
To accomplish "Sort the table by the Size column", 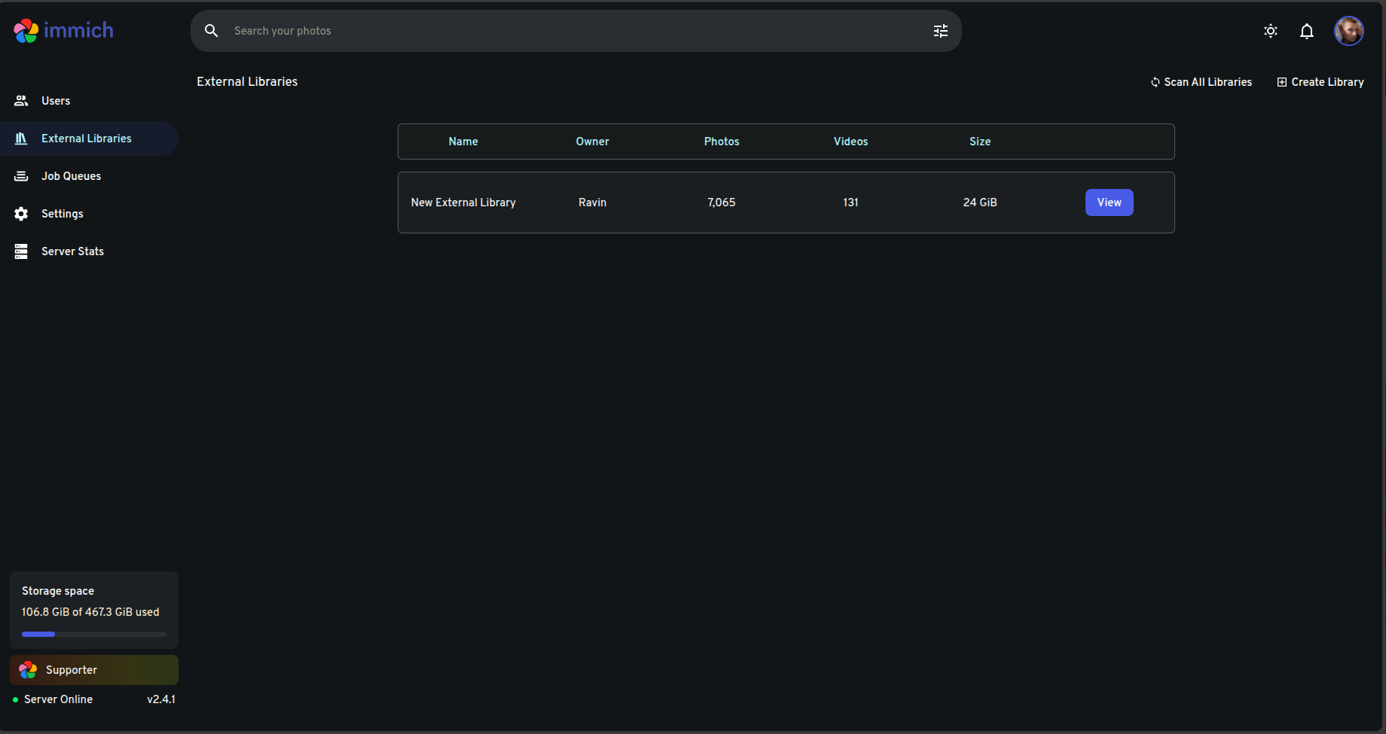I will pos(979,142).
